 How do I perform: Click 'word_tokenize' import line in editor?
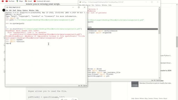(102, 31)
